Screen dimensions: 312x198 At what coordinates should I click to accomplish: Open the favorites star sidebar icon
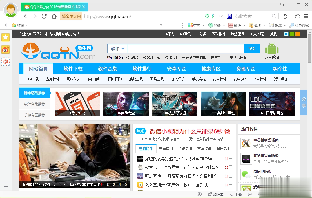[6, 37]
